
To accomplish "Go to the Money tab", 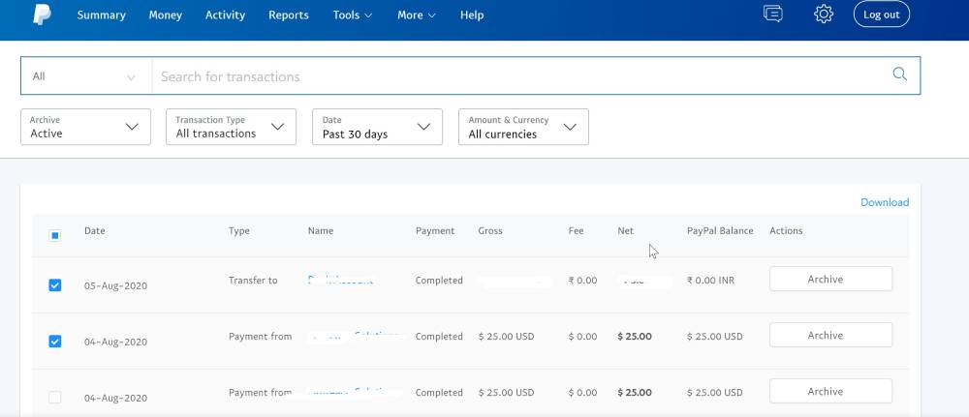I will pyautogui.click(x=165, y=15).
